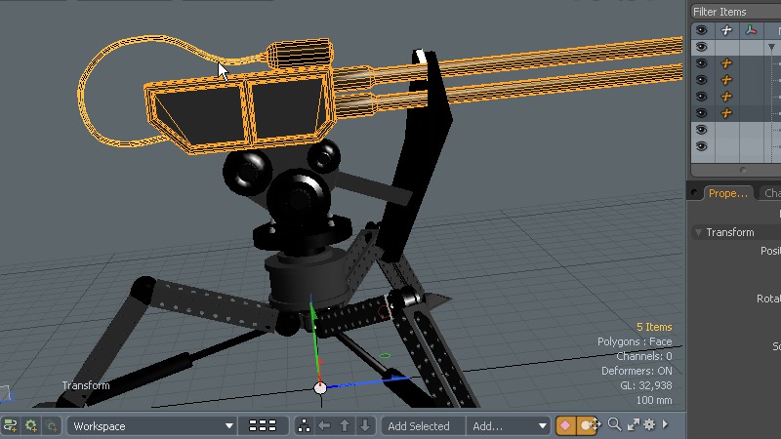Click the left arrow navigation icon
Viewport: 781px width, 439px height.
click(324, 425)
